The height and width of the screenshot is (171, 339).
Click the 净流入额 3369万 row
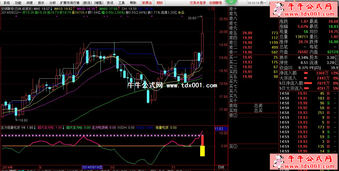pos(309,73)
